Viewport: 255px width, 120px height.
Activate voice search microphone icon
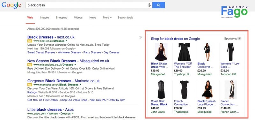click(x=149, y=5)
